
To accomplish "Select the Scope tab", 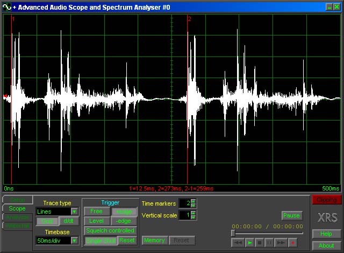I will click(x=17, y=208).
